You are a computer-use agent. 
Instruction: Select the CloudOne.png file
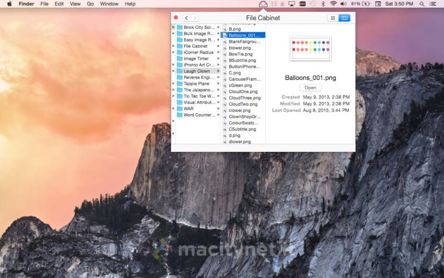tap(243, 92)
